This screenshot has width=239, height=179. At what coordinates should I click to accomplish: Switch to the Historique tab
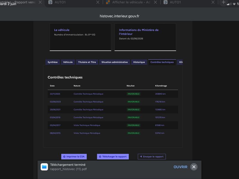pyautogui.click(x=139, y=62)
